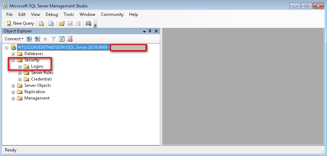Collapse the W7US2UA3030TH6D\ION server node

click(7, 48)
